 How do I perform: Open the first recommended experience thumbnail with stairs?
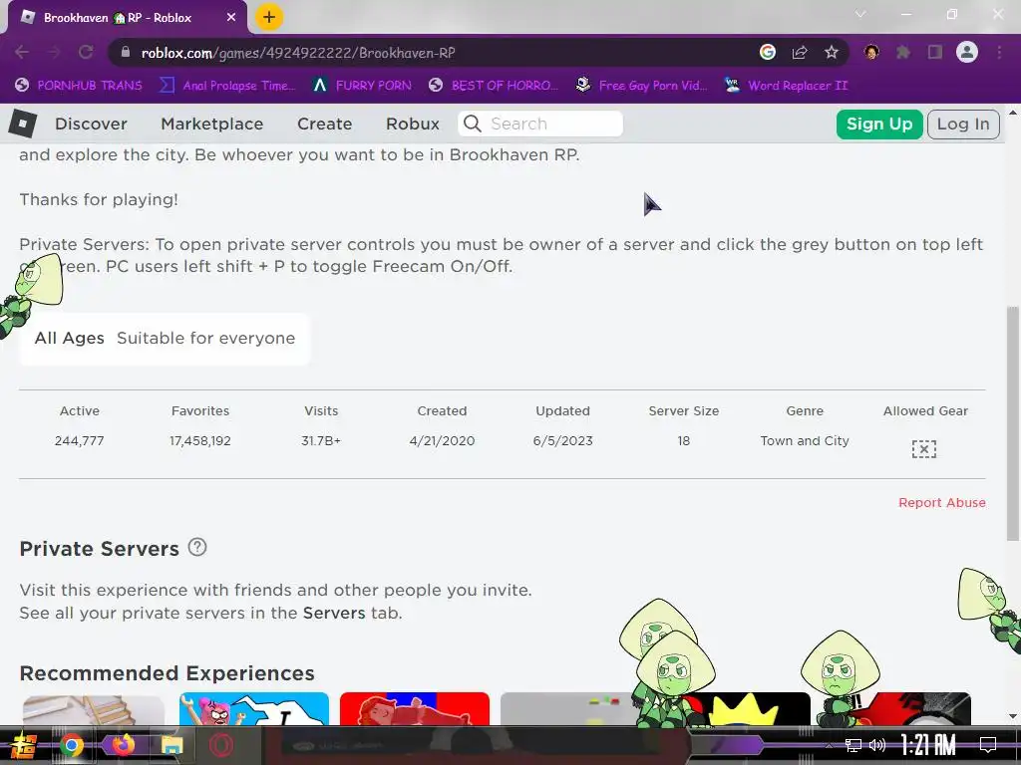pos(93,709)
